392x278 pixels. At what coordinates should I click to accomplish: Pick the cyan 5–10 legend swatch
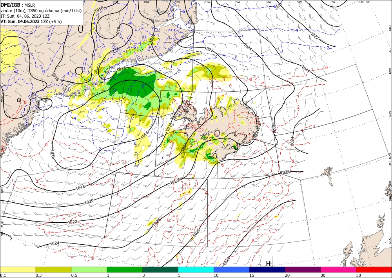point(196,269)
